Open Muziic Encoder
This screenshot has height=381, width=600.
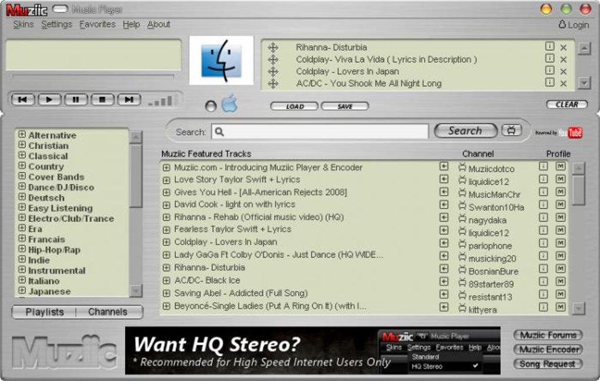[548, 349]
